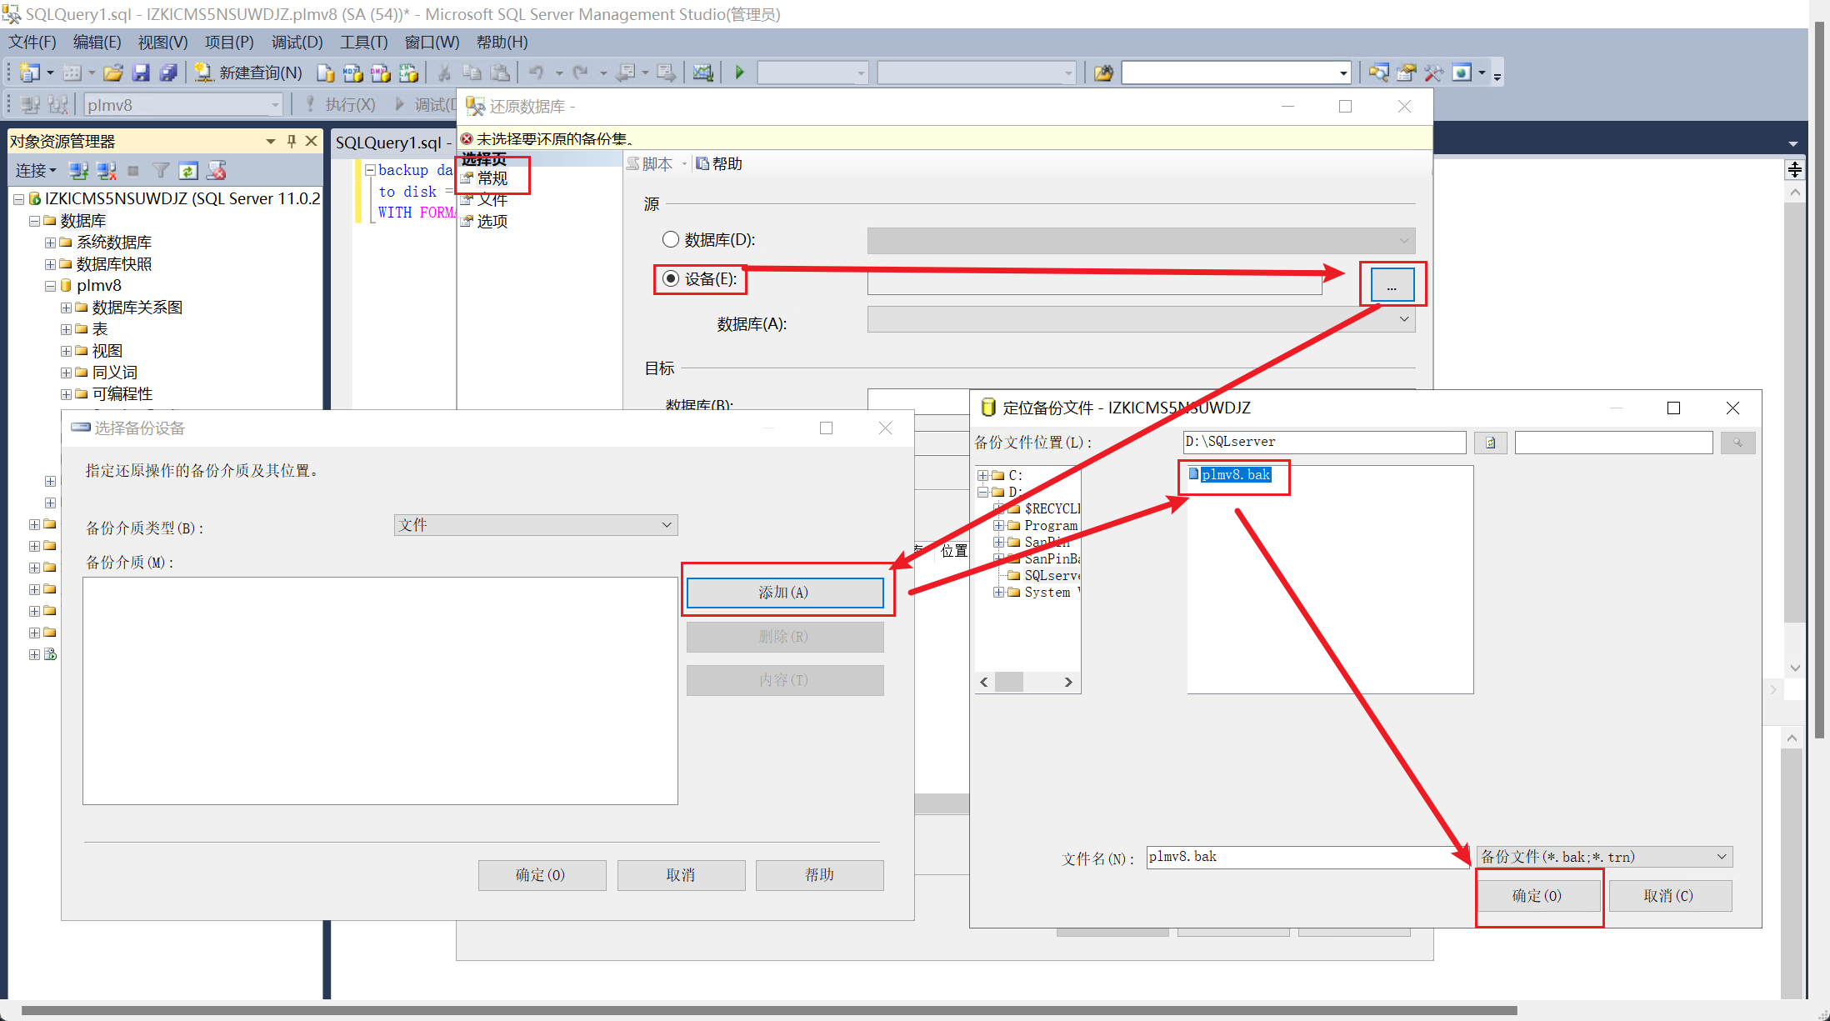
Task: Open the Open File folder icon
Action: point(113,73)
